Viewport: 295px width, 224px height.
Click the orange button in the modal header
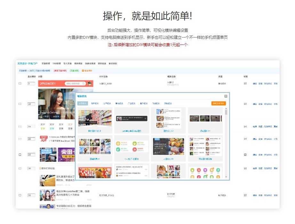tap(218, 103)
